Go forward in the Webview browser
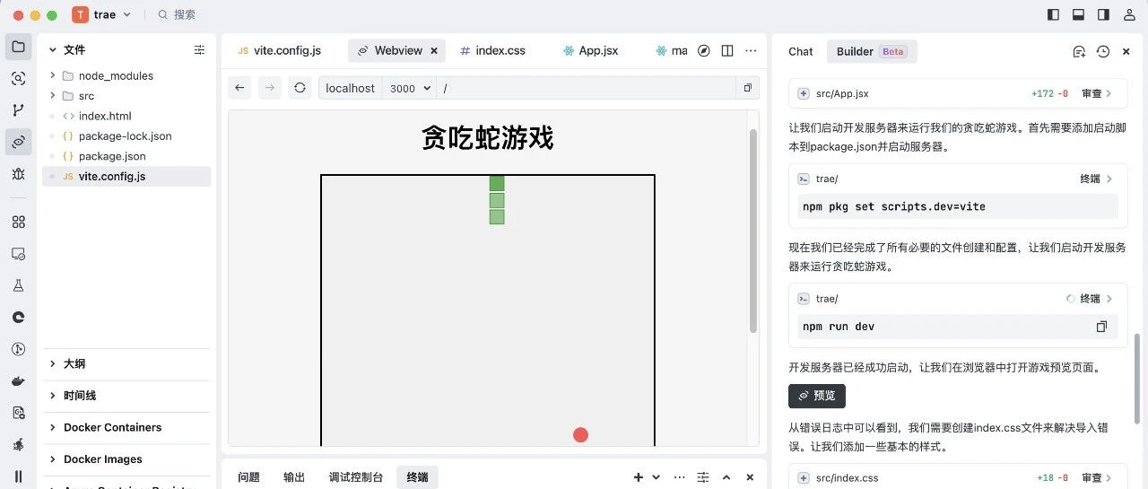The height and width of the screenshot is (489, 1148). [269, 88]
